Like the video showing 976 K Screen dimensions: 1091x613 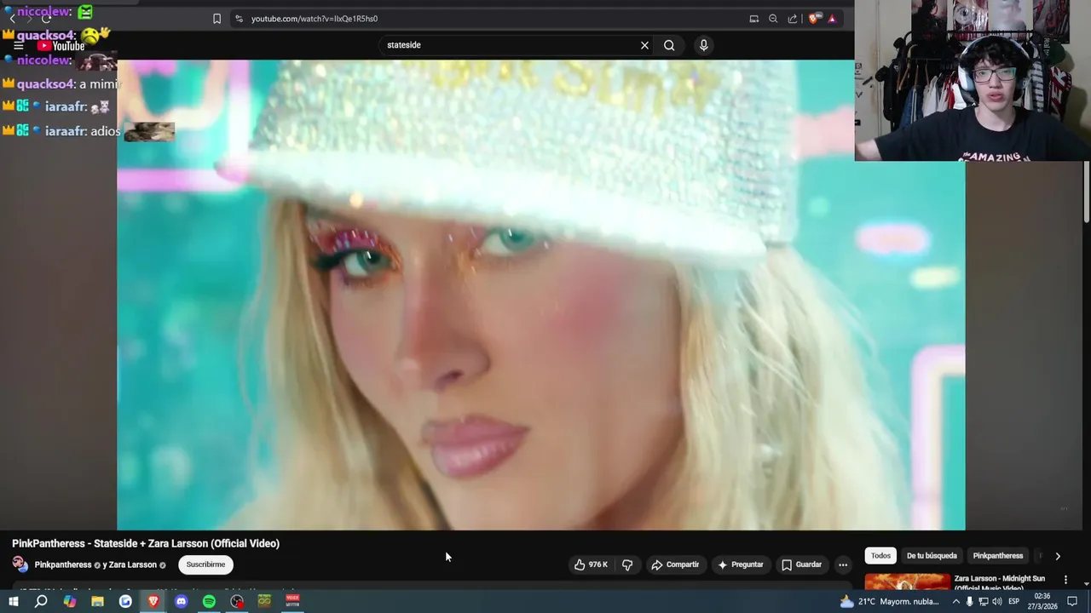pos(591,564)
